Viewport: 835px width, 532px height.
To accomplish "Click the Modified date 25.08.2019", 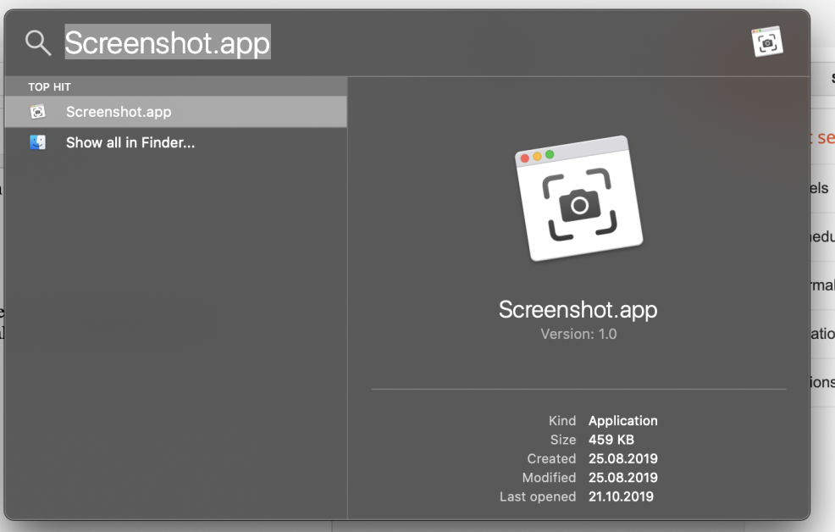I will (622, 478).
